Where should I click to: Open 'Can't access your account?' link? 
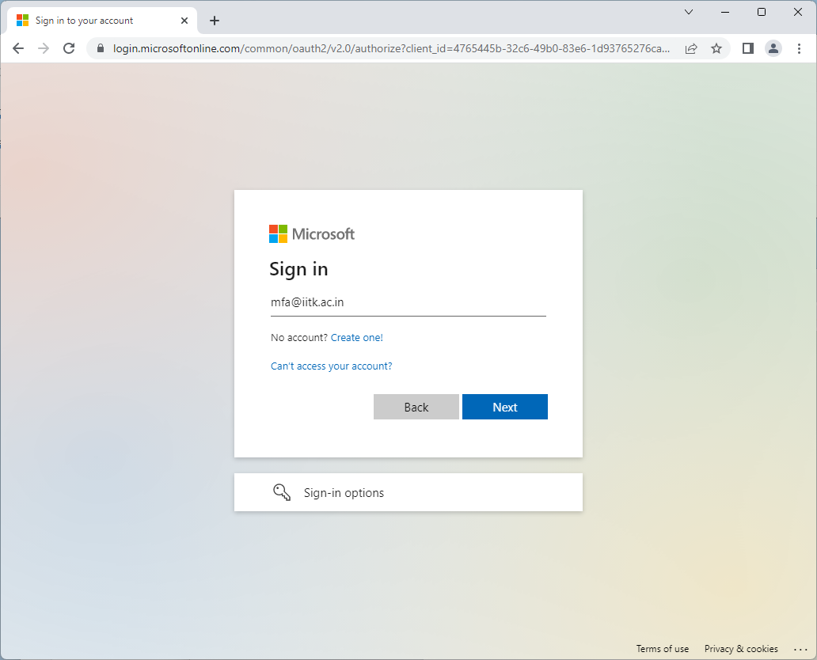[332, 366]
